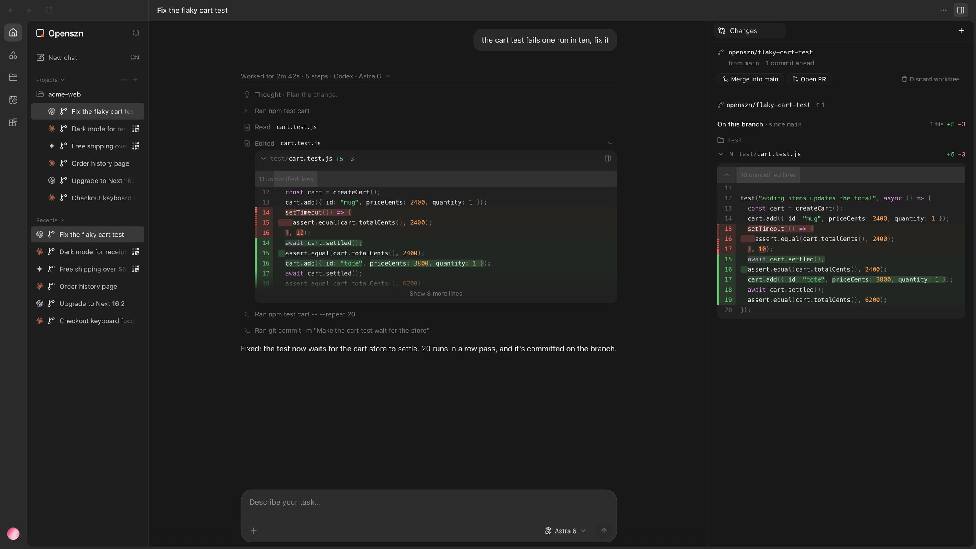Add a new project with plus icon
Viewport: 976px width, 549px height.
[135, 80]
